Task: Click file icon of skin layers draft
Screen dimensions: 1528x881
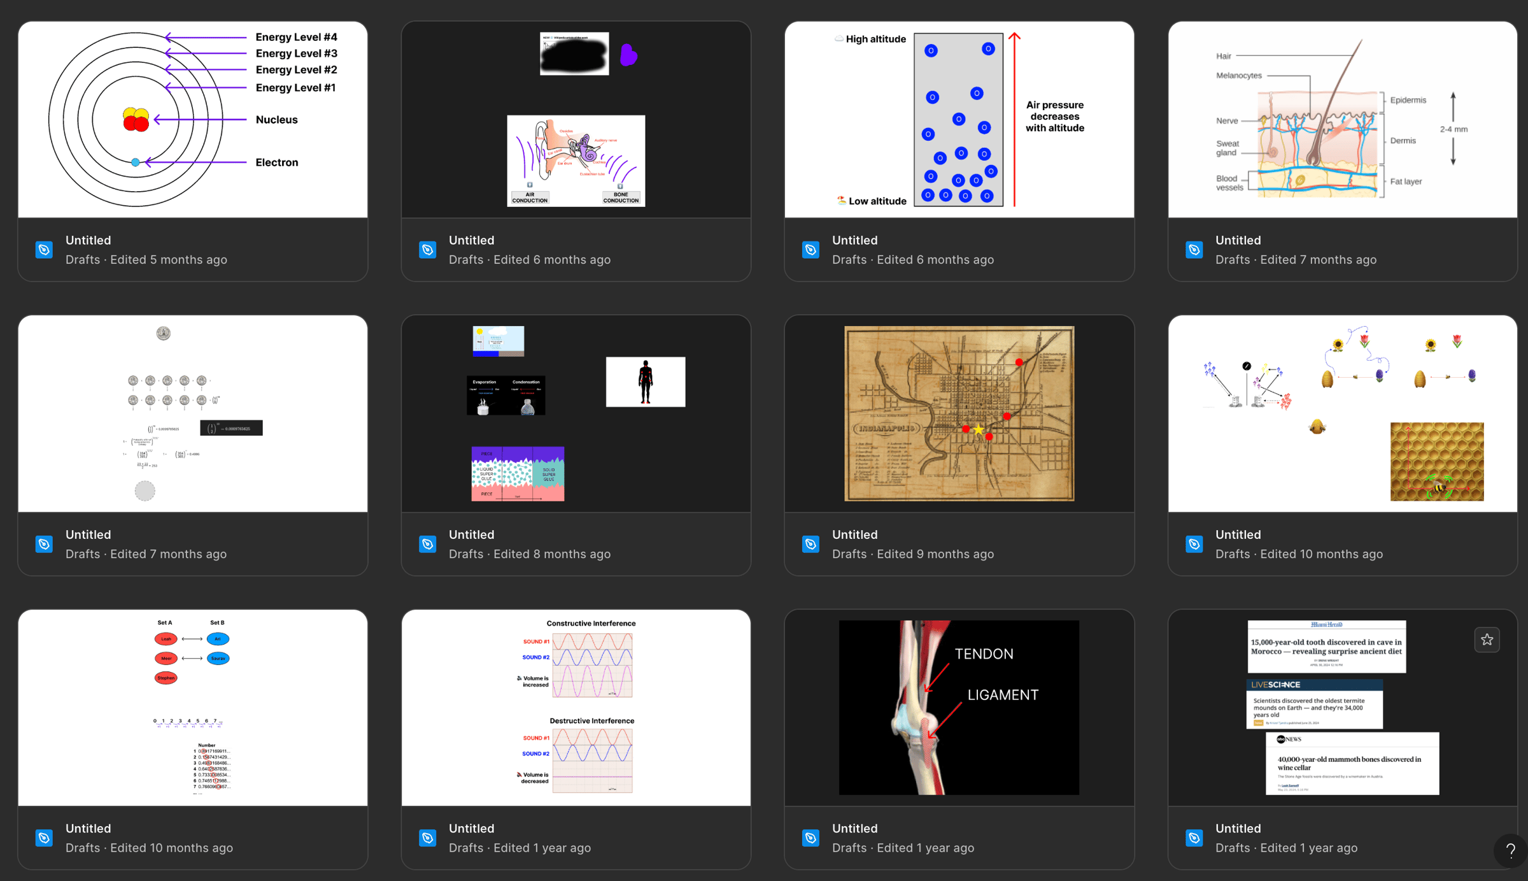Action: [x=1194, y=250]
